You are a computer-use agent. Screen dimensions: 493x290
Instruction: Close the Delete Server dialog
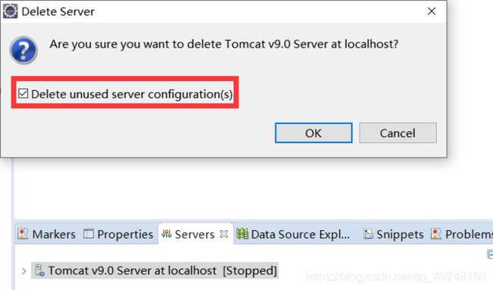pos(432,11)
